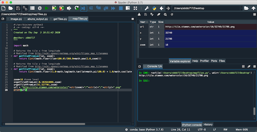This screenshot has width=257, height=132.
Task: Toggle fullscreen mode icon
Action: [135, 8]
